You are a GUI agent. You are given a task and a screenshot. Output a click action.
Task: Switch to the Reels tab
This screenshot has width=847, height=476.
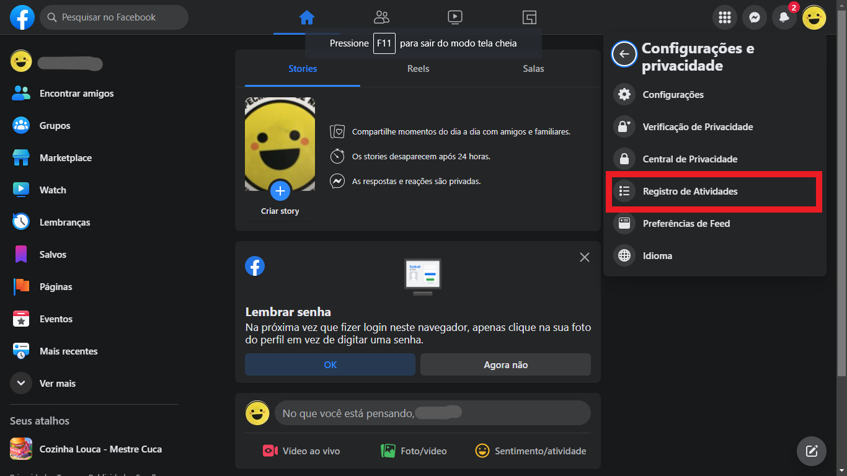(x=418, y=69)
